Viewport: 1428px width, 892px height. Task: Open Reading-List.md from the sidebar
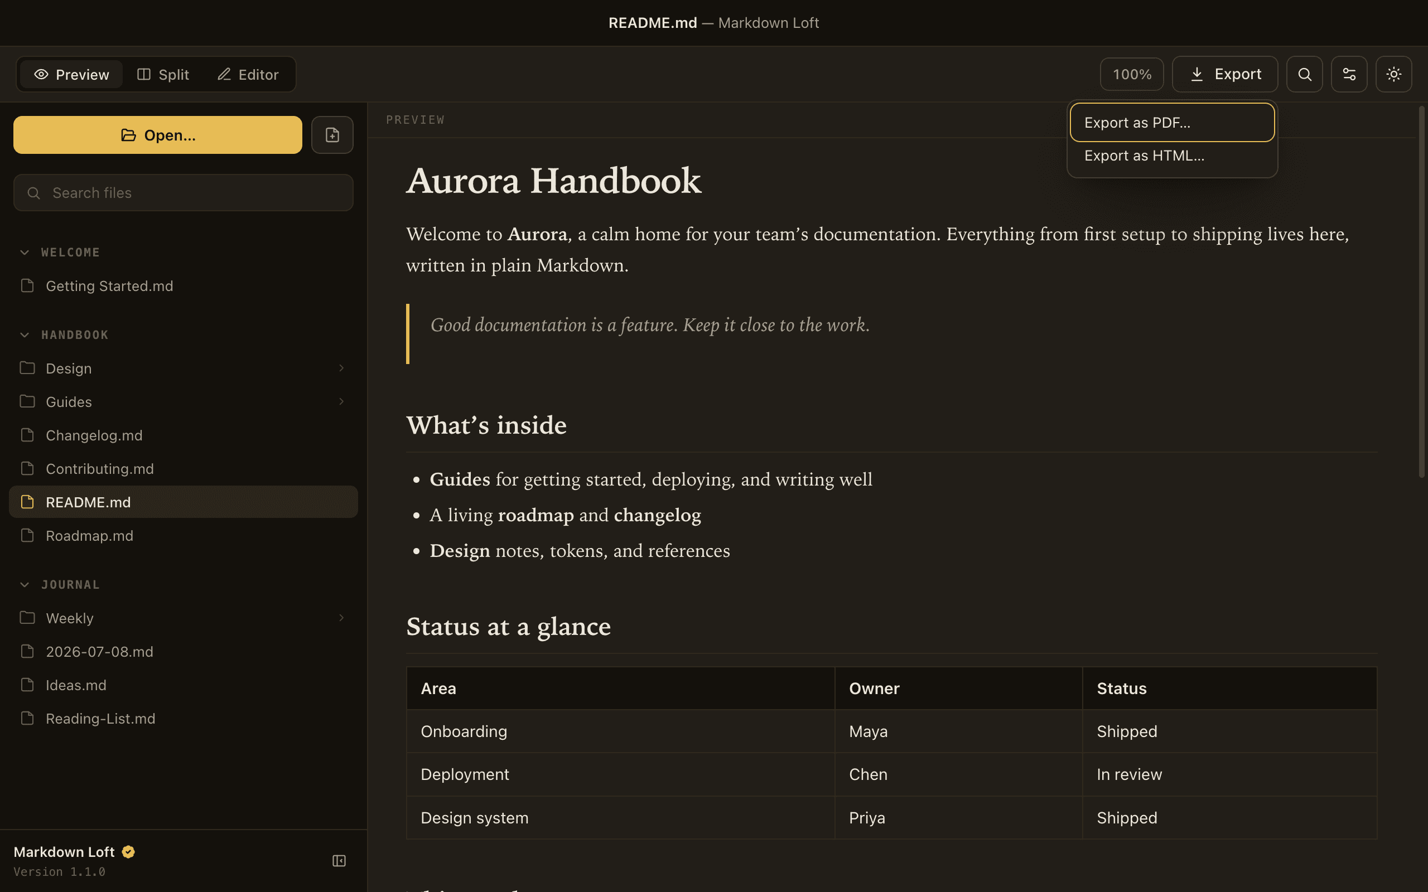pyautogui.click(x=183, y=719)
